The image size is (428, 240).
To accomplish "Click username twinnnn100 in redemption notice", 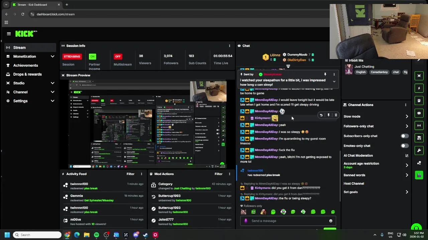I will (255, 171).
